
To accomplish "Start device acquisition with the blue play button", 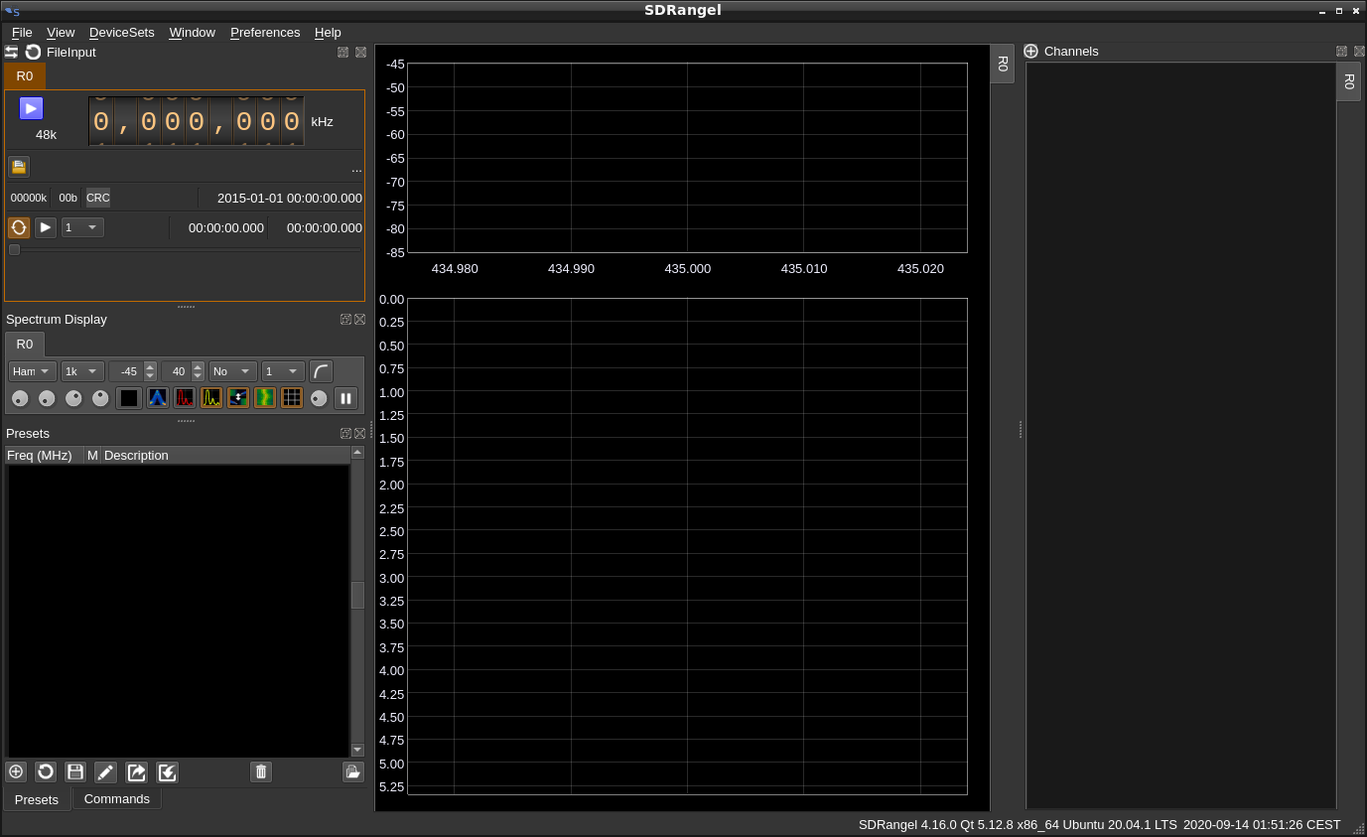I will click(31, 108).
